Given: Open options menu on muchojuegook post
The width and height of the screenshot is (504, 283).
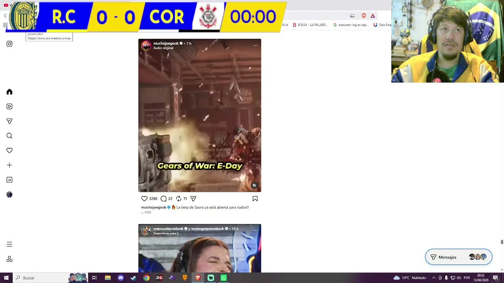Looking at the screenshot, I should 255,45.
